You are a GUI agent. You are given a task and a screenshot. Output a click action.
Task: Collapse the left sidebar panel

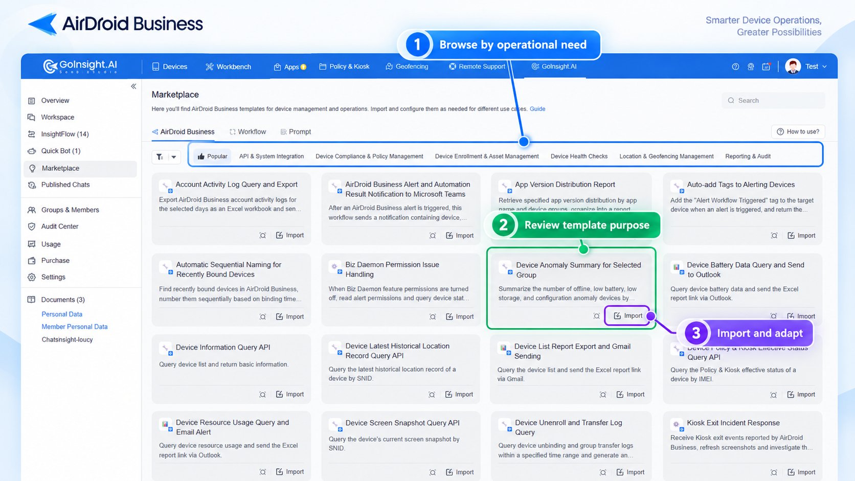coord(133,86)
